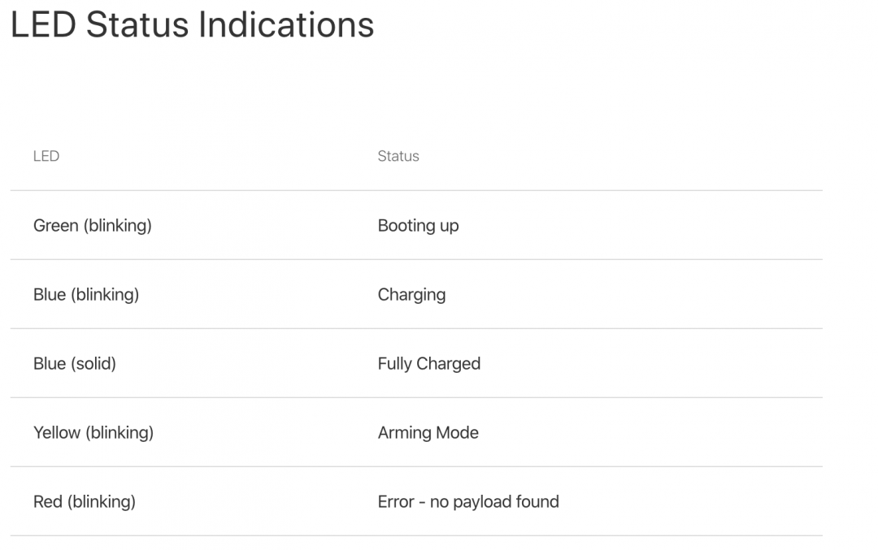Click the word 'Mode' after 'Arming'
This screenshot has width=878, height=550.
tap(458, 432)
